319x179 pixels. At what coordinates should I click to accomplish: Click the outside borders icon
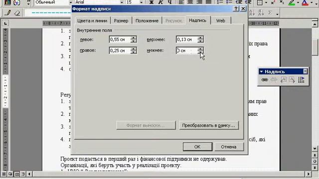(260, 2)
